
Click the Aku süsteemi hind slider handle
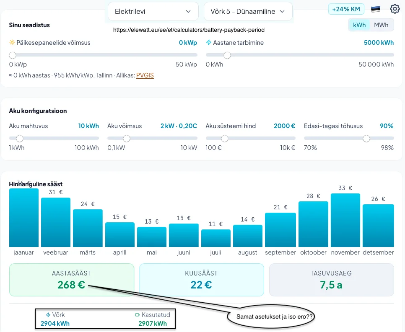225,139
